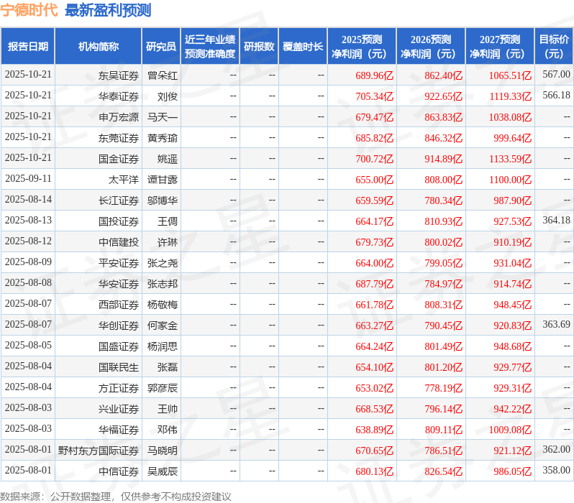Select the 1038.08亿 forecast value
This screenshot has height=503, width=574.
pyautogui.click(x=510, y=117)
